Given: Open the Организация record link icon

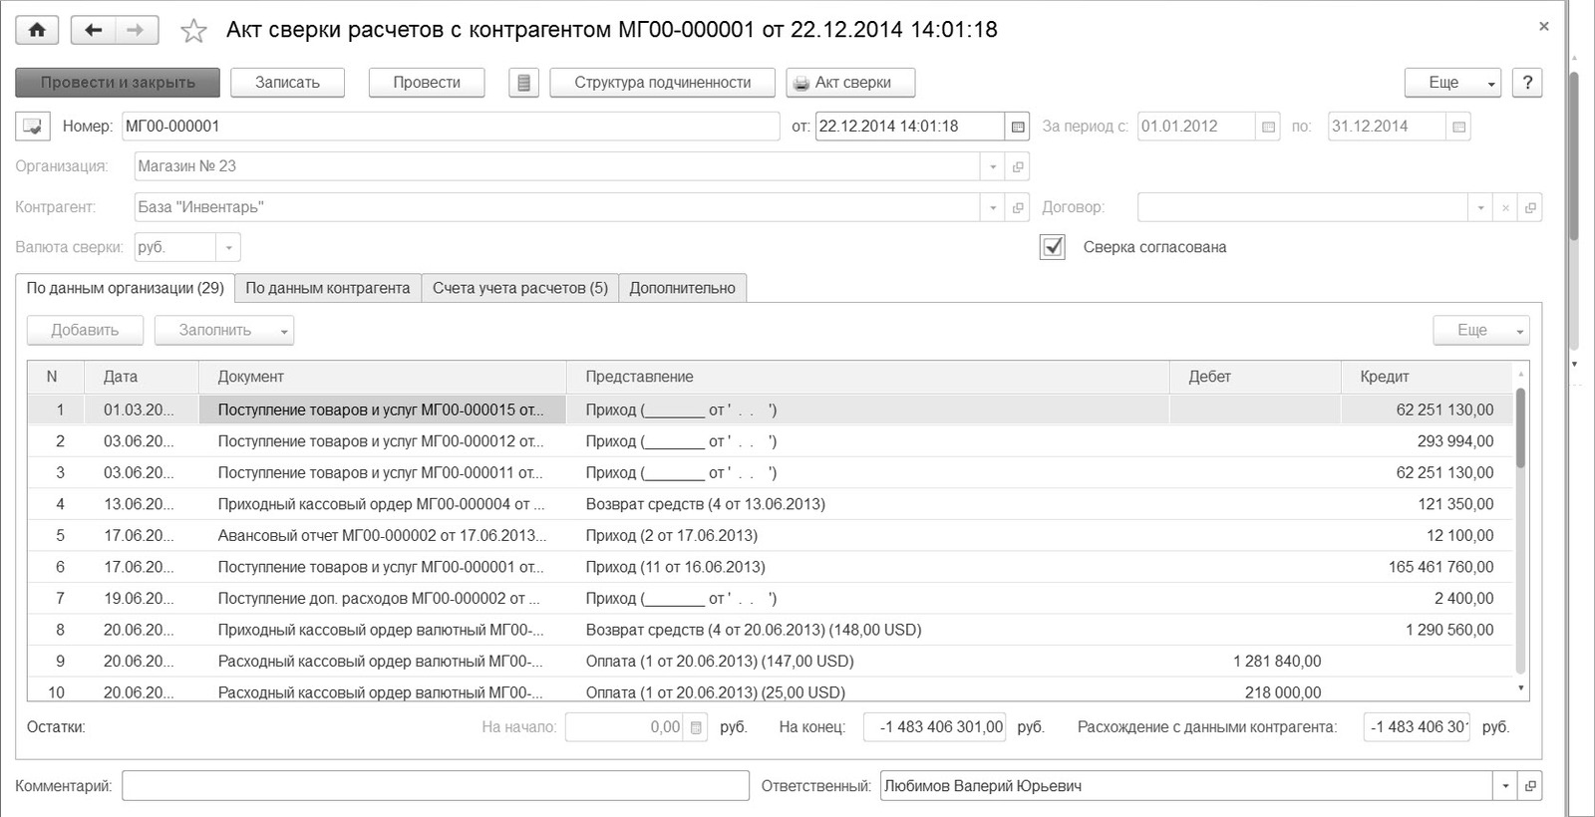Looking at the screenshot, I should click(x=1018, y=166).
